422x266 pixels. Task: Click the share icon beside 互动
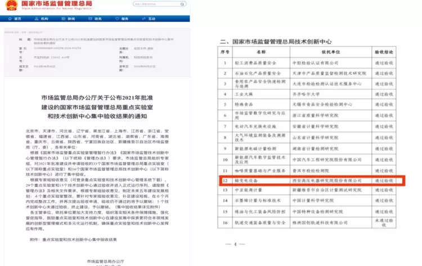(143, 19)
